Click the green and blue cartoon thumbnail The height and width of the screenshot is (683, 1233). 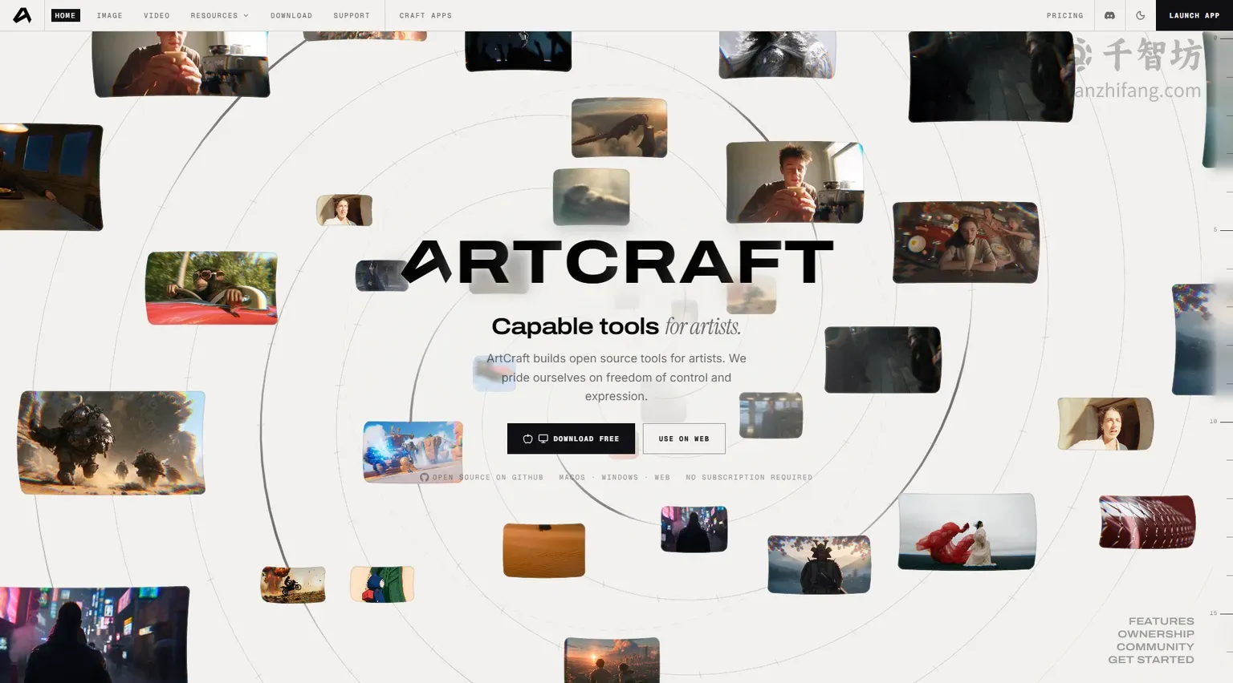pyautogui.click(x=382, y=584)
